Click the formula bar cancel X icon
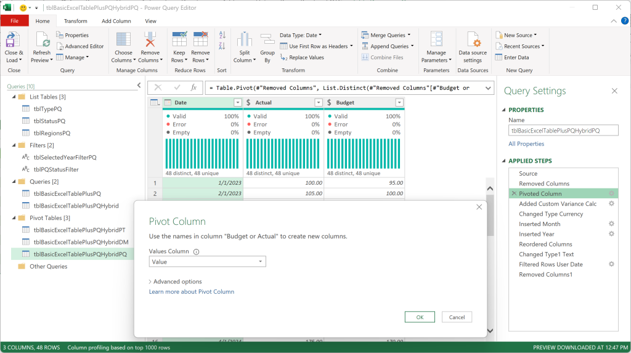The height and width of the screenshot is (353, 631). click(x=158, y=87)
